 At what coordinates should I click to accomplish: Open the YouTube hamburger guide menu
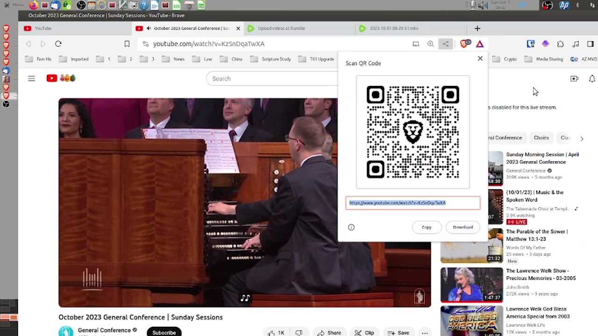coord(31,78)
